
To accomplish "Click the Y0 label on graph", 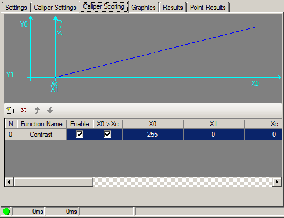I will 24,24.
